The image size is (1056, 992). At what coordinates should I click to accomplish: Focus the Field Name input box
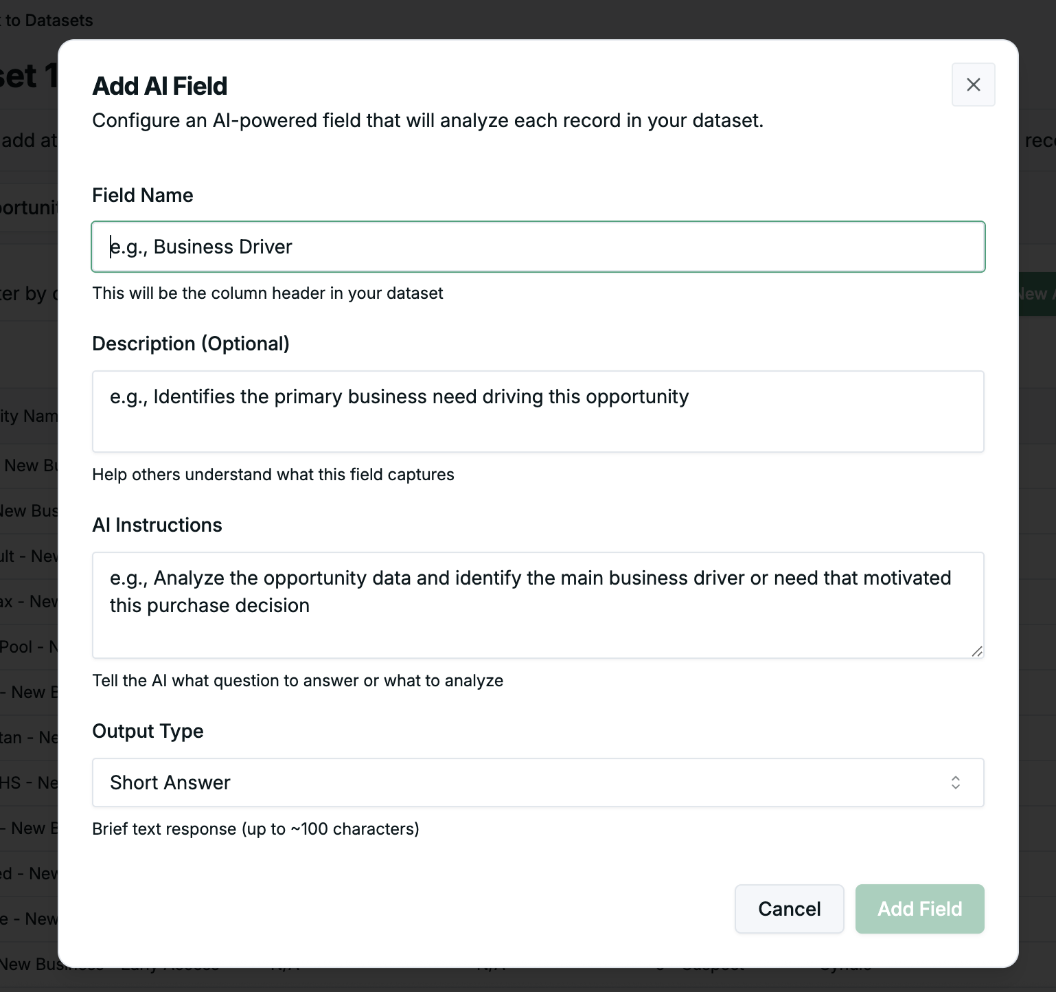538,247
